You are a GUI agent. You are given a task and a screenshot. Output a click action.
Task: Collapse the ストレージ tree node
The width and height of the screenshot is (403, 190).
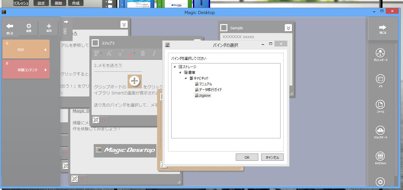coord(175,67)
